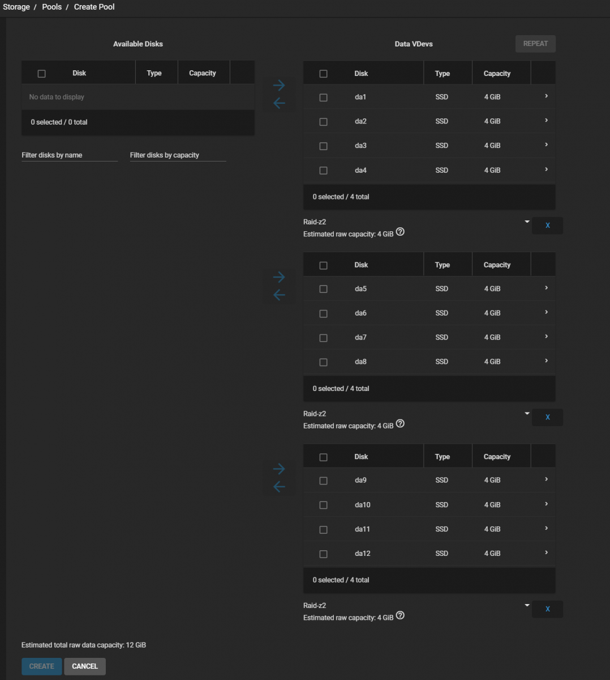Sort Available Disks by Type column
This screenshot has width=610, height=680.
point(154,73)
